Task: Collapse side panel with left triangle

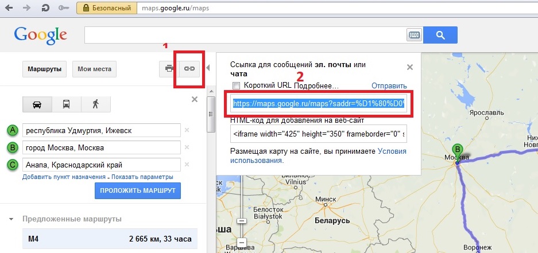Action: 208,68
